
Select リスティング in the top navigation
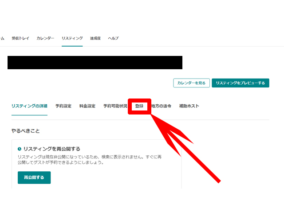[72, 38]
